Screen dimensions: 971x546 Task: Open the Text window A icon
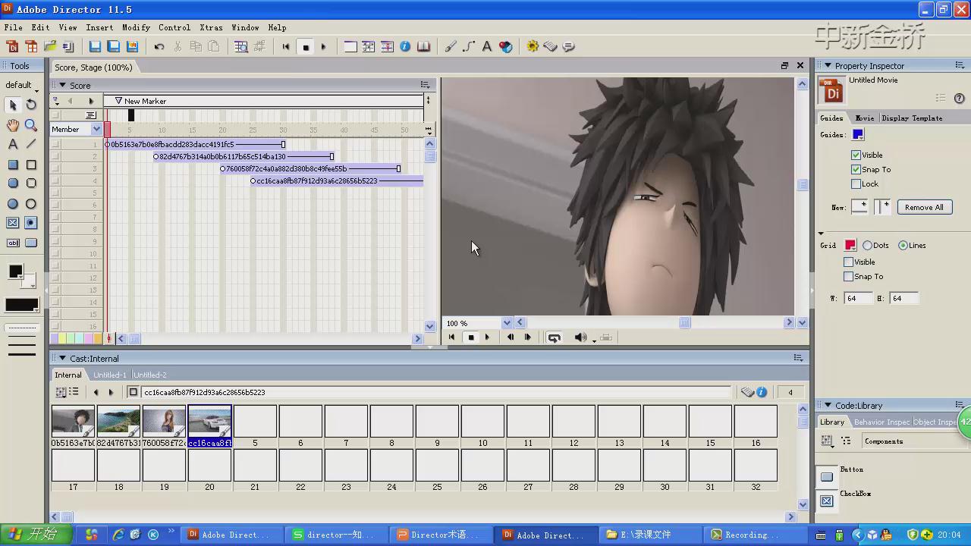tap(487, 46)
